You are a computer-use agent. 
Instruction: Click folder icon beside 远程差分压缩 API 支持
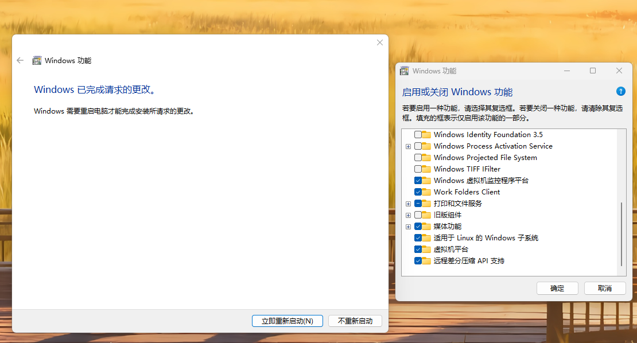coord(426,260)
